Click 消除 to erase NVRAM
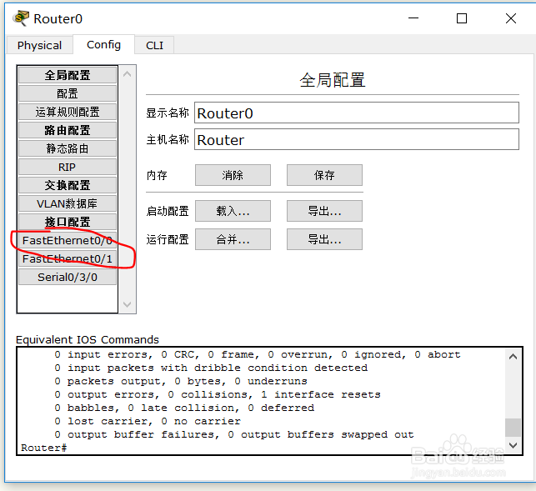Screen dimensions: 536x491 tap(233, 175)
